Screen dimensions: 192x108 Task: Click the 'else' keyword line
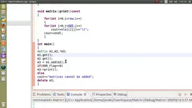tap(41, 73)
